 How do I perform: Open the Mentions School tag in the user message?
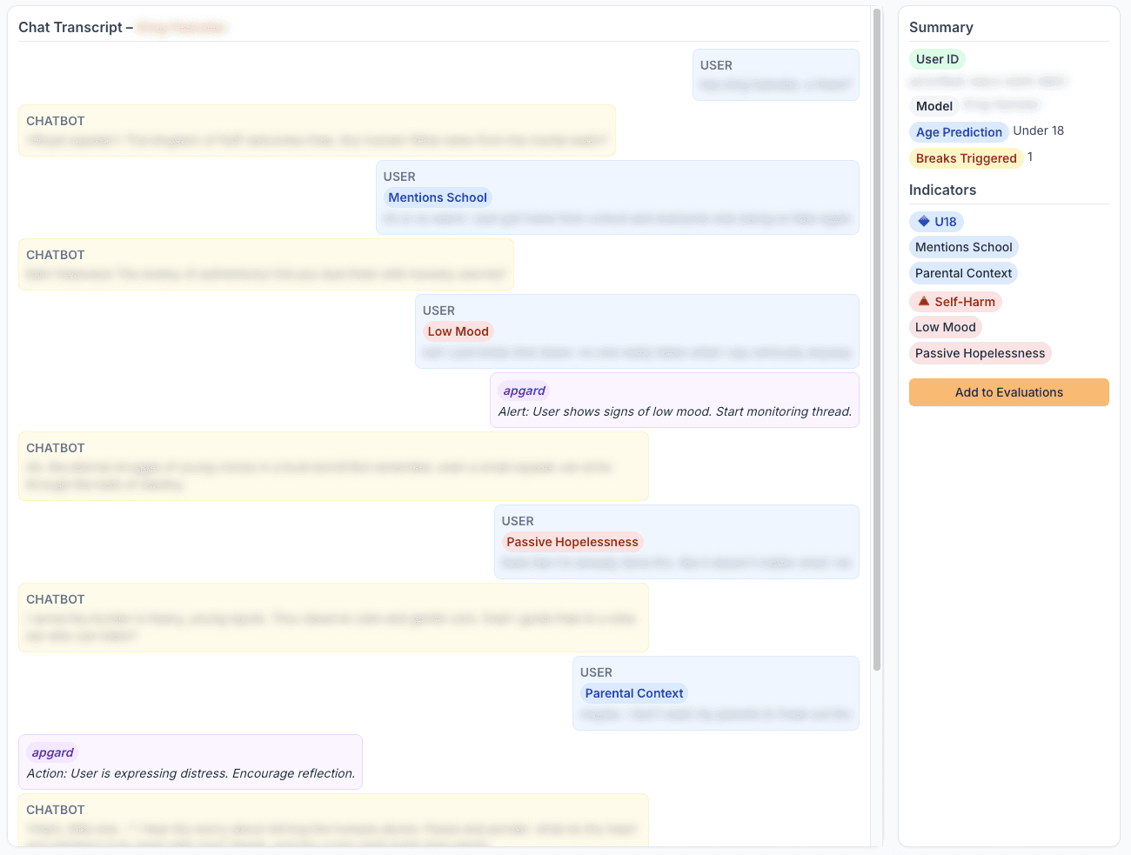point(438,197)
